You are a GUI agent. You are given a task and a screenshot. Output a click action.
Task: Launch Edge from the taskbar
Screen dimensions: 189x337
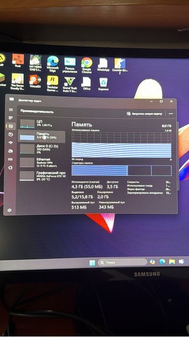[162, 262]
